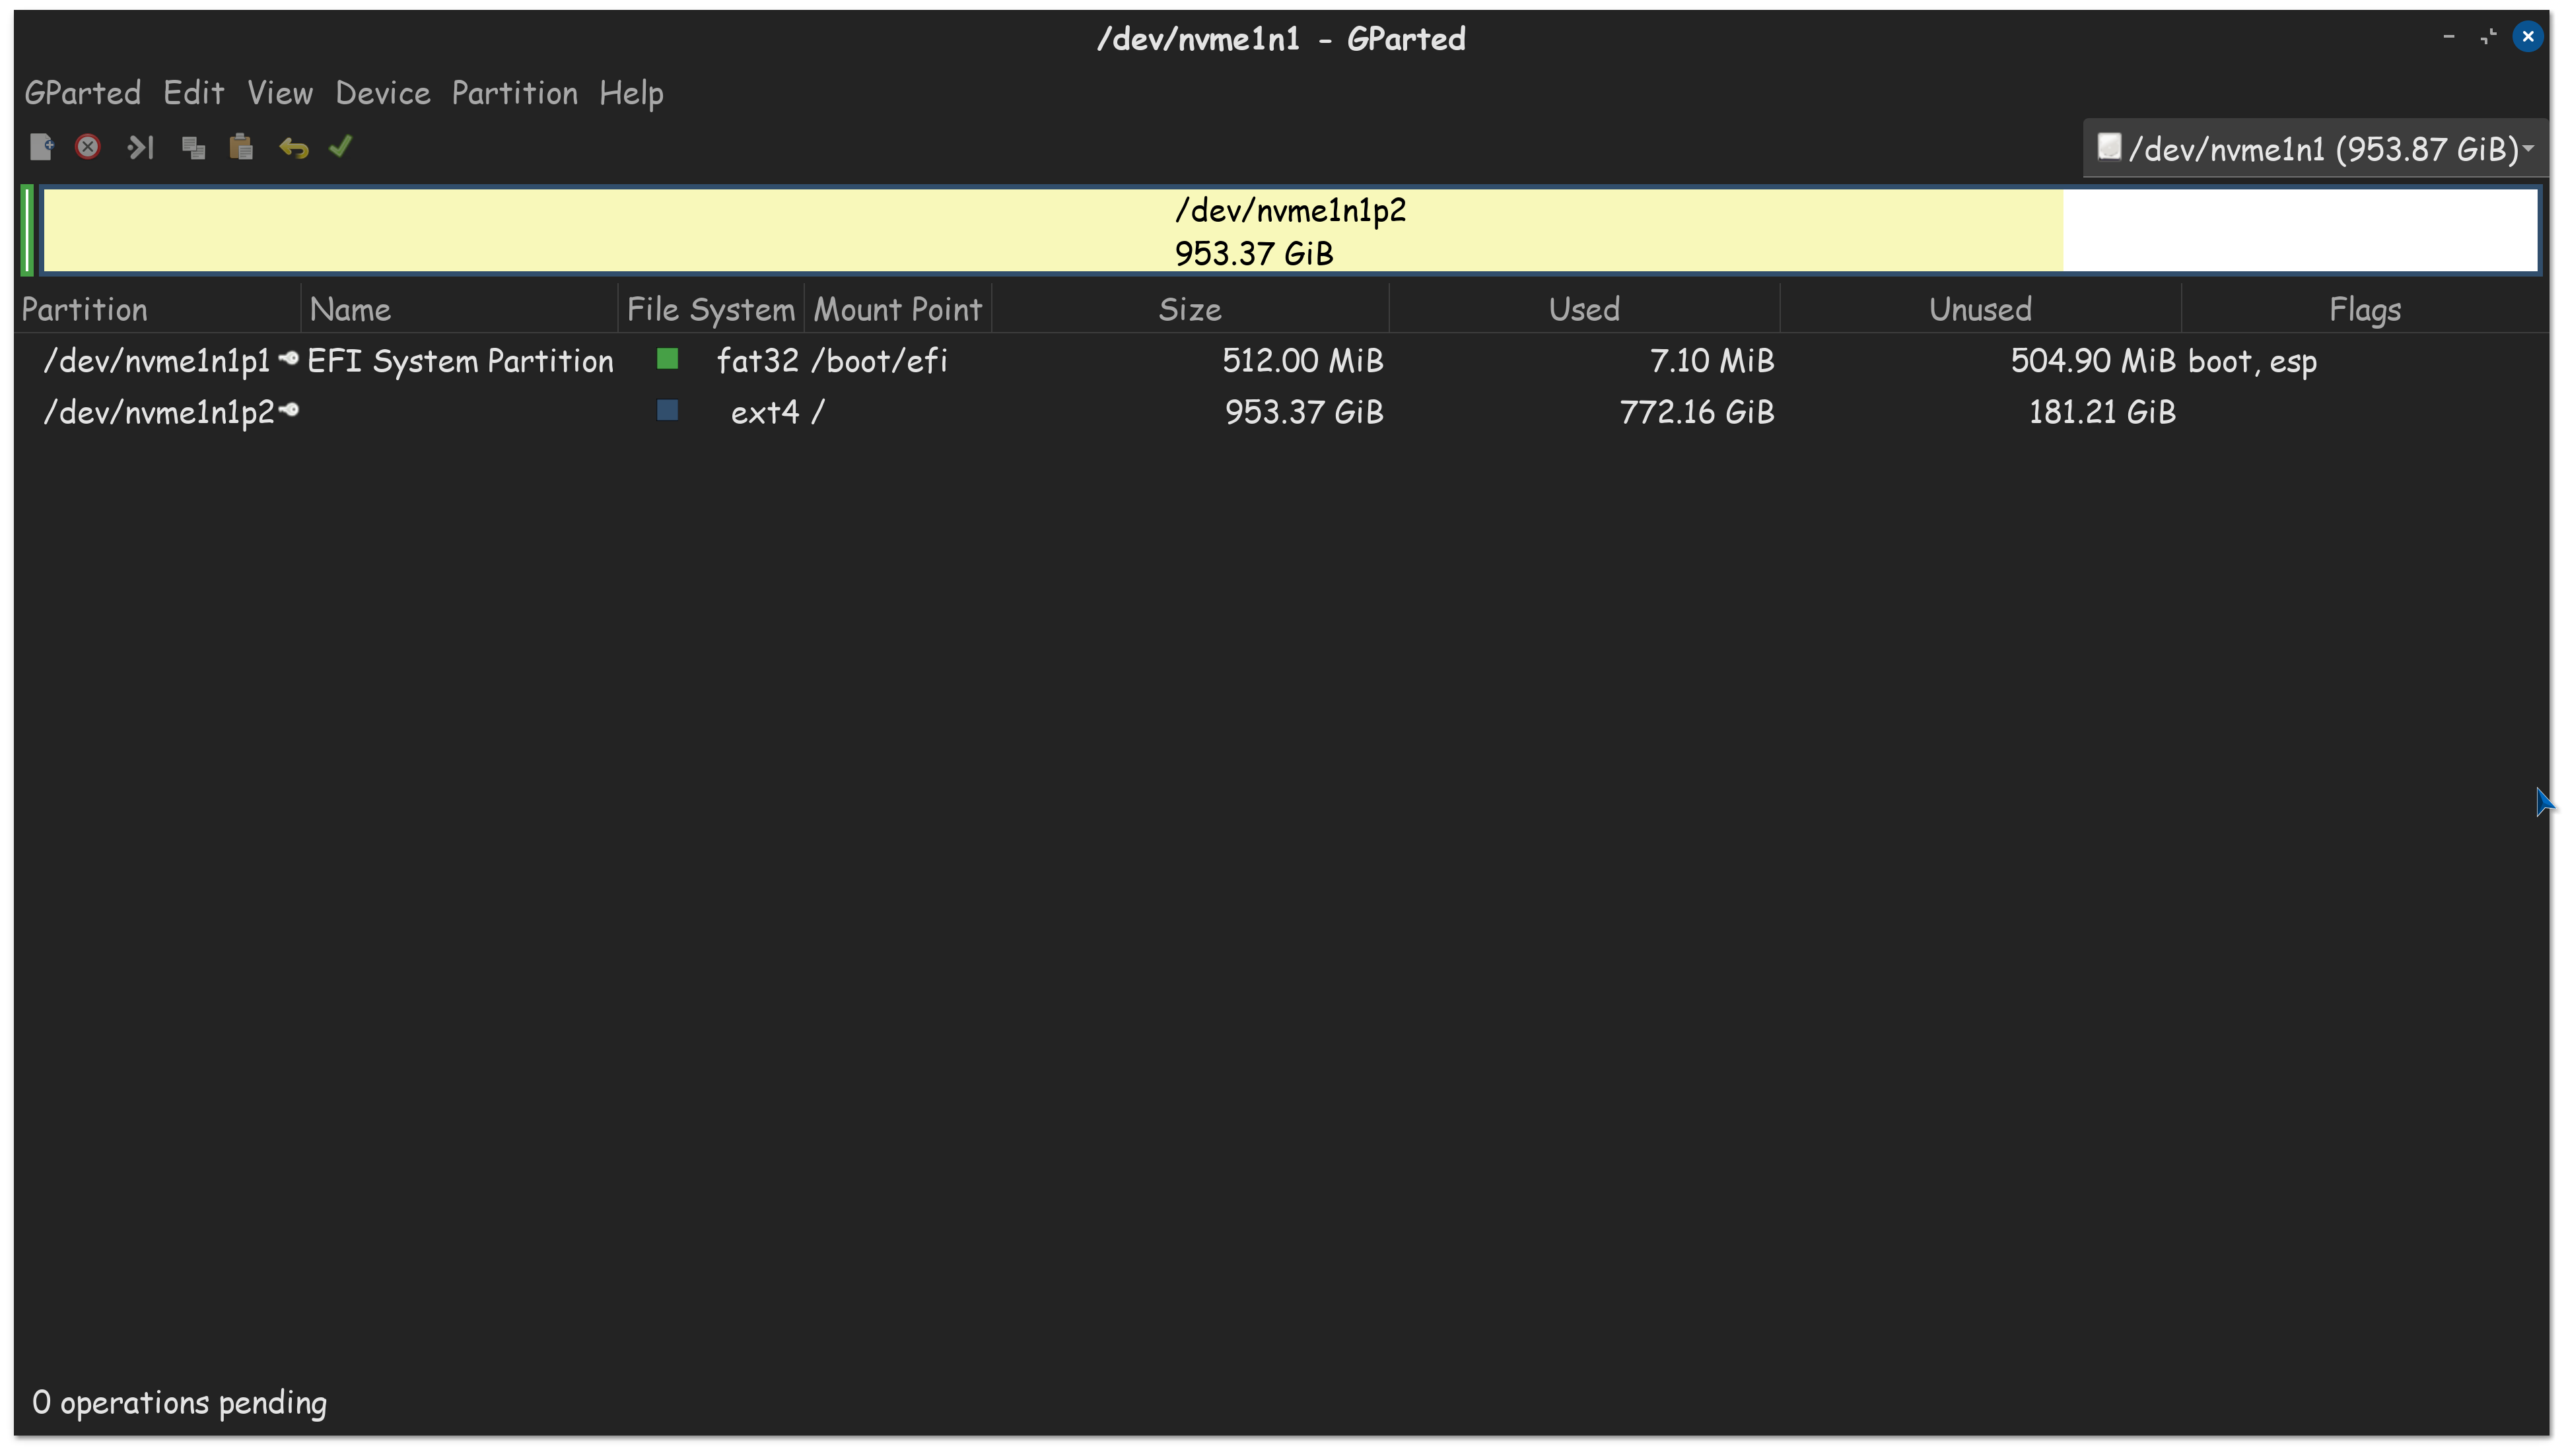The image size is (2566, 1456).
Task: Select the /dev/nvme1n1p1 partition row
Action: click(x=1282, y=360)
